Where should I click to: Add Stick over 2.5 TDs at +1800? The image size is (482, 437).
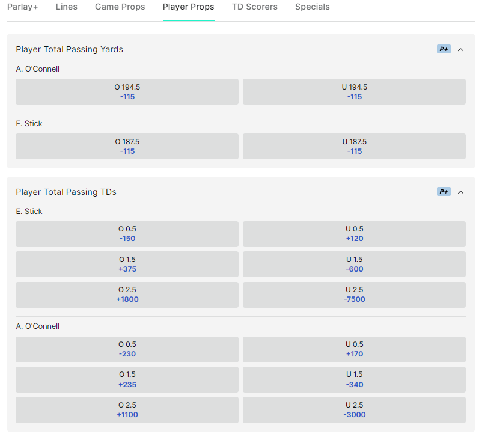coord(127,295)
